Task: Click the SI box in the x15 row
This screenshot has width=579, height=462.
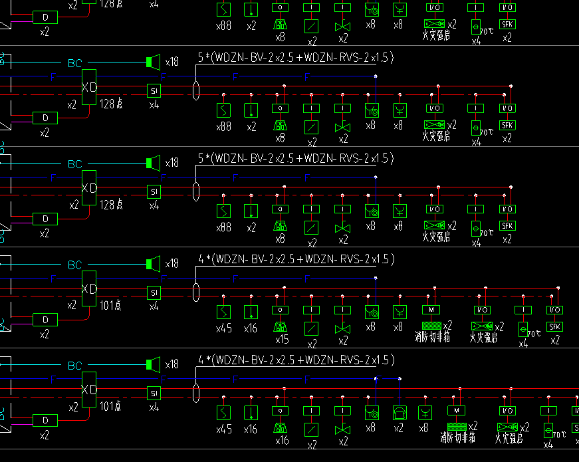Action: 154,292
